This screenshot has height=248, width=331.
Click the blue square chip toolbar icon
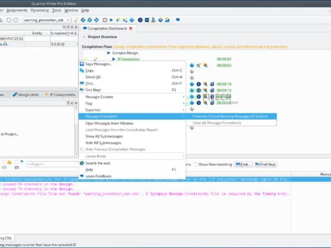147,20
